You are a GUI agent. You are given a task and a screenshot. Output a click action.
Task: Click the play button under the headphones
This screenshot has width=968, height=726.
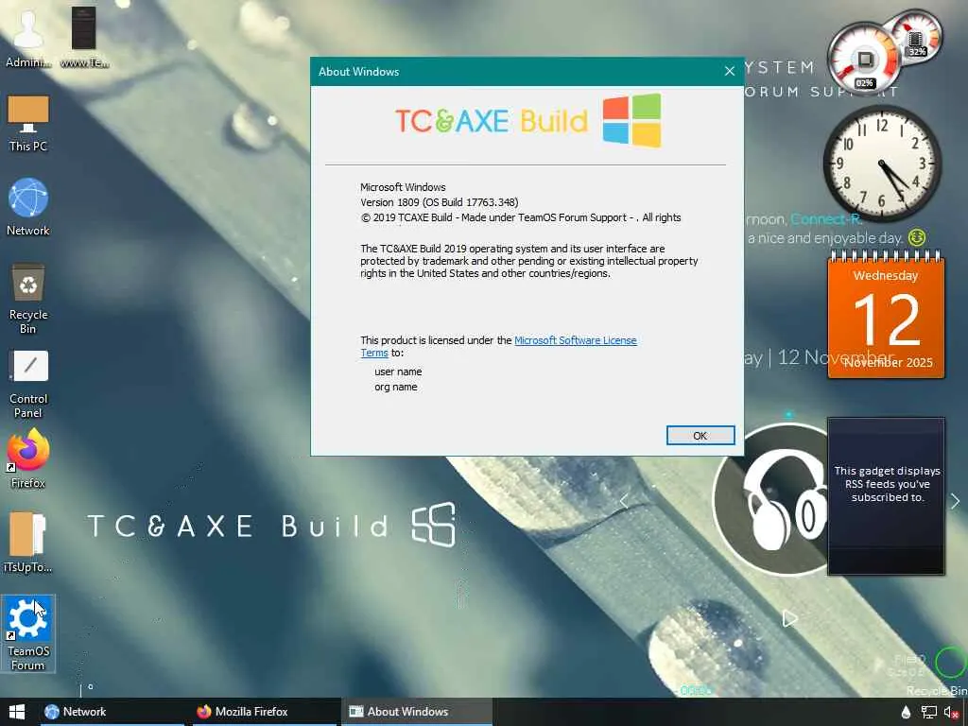pyautogui.click(x=789, y=618)
